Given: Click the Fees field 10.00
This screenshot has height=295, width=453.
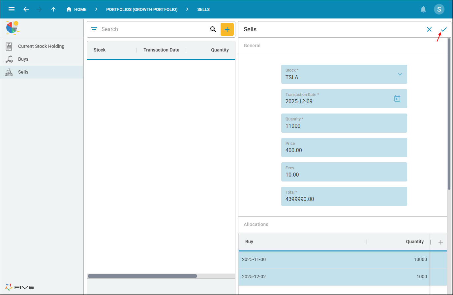Looking at the screenshot, I should (x=344, y=172).
